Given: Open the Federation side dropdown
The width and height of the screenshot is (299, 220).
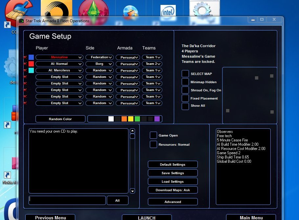Looking at the screenshot, I should [x=100, y=57].
